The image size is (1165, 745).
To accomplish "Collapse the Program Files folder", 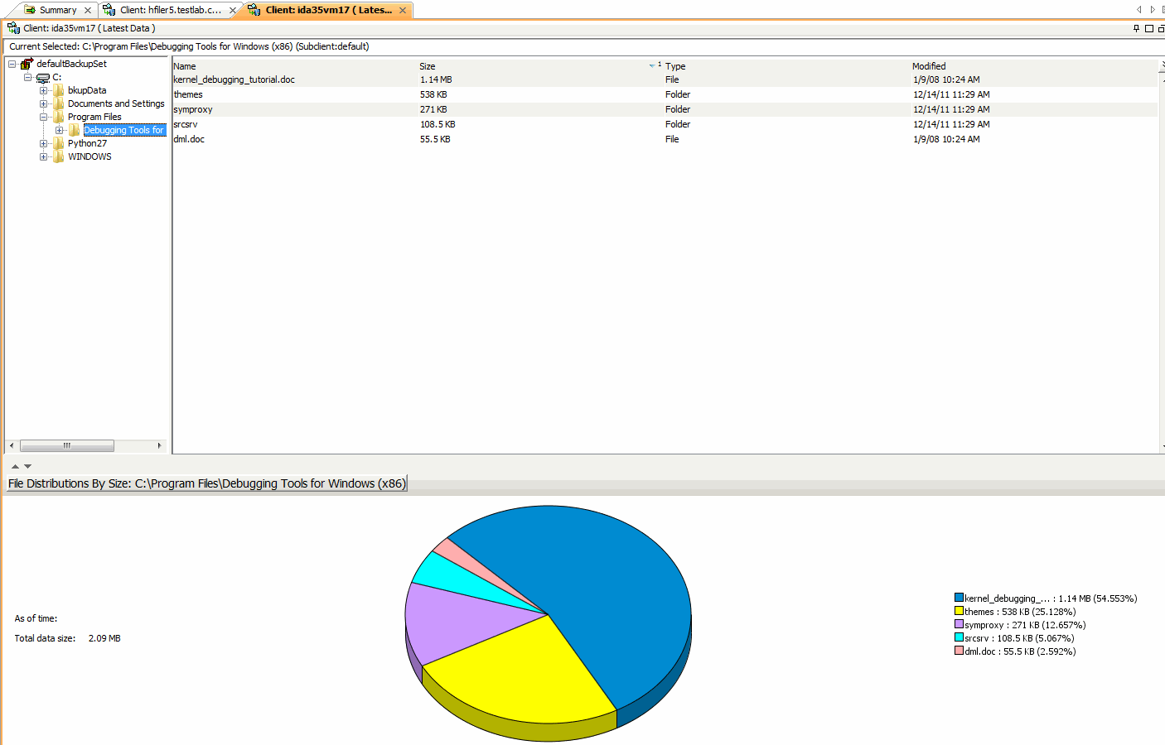I will click(43, 117).
